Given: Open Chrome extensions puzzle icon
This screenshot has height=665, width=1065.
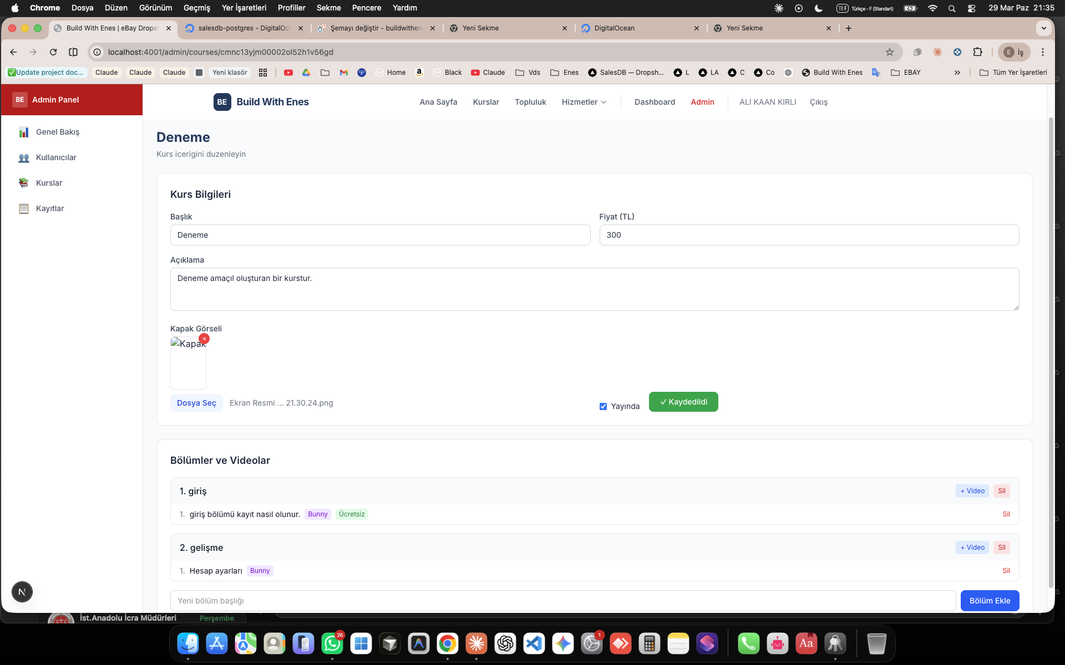Looking at the screenshot, I should 977,52.
